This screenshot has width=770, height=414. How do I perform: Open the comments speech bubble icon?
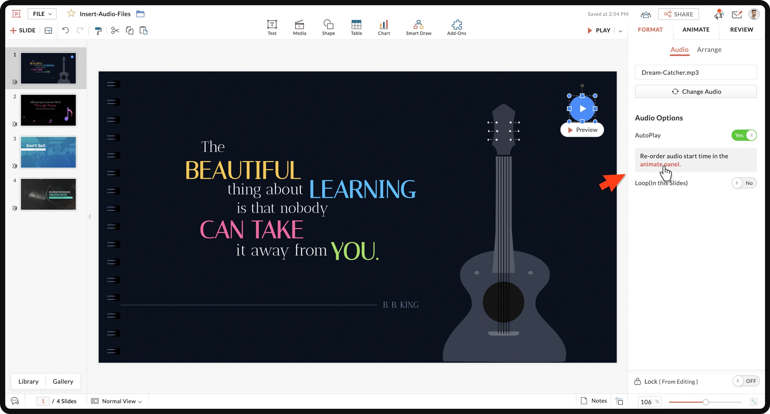click(15, 401)
